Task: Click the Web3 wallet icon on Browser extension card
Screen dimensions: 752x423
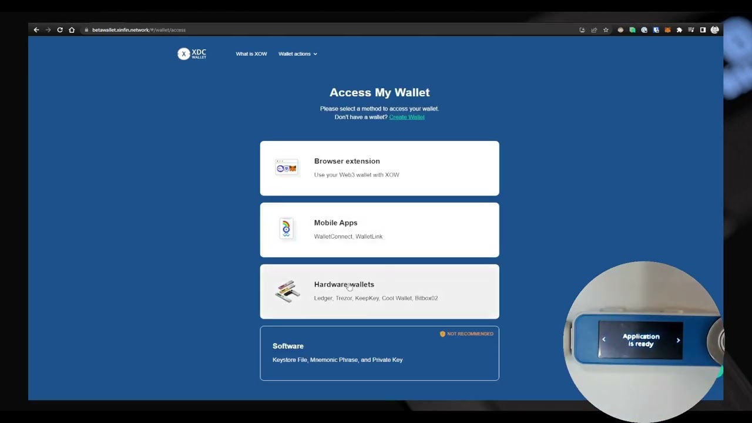Action: tap(287, 167)
